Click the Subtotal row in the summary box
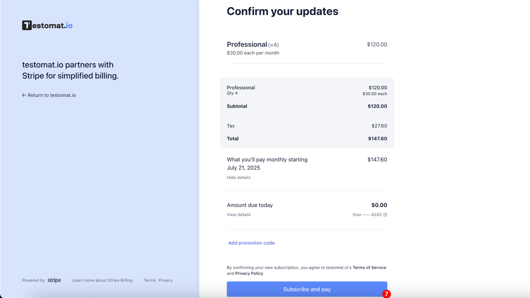This screenshot has width=530, height=298. tap(307, 106)
